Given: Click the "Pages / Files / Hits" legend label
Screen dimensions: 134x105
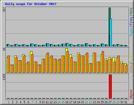Looking at the screenshot, I should [x=131, y=22].
